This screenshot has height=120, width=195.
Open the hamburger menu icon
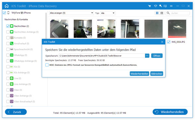coord(171,6)
